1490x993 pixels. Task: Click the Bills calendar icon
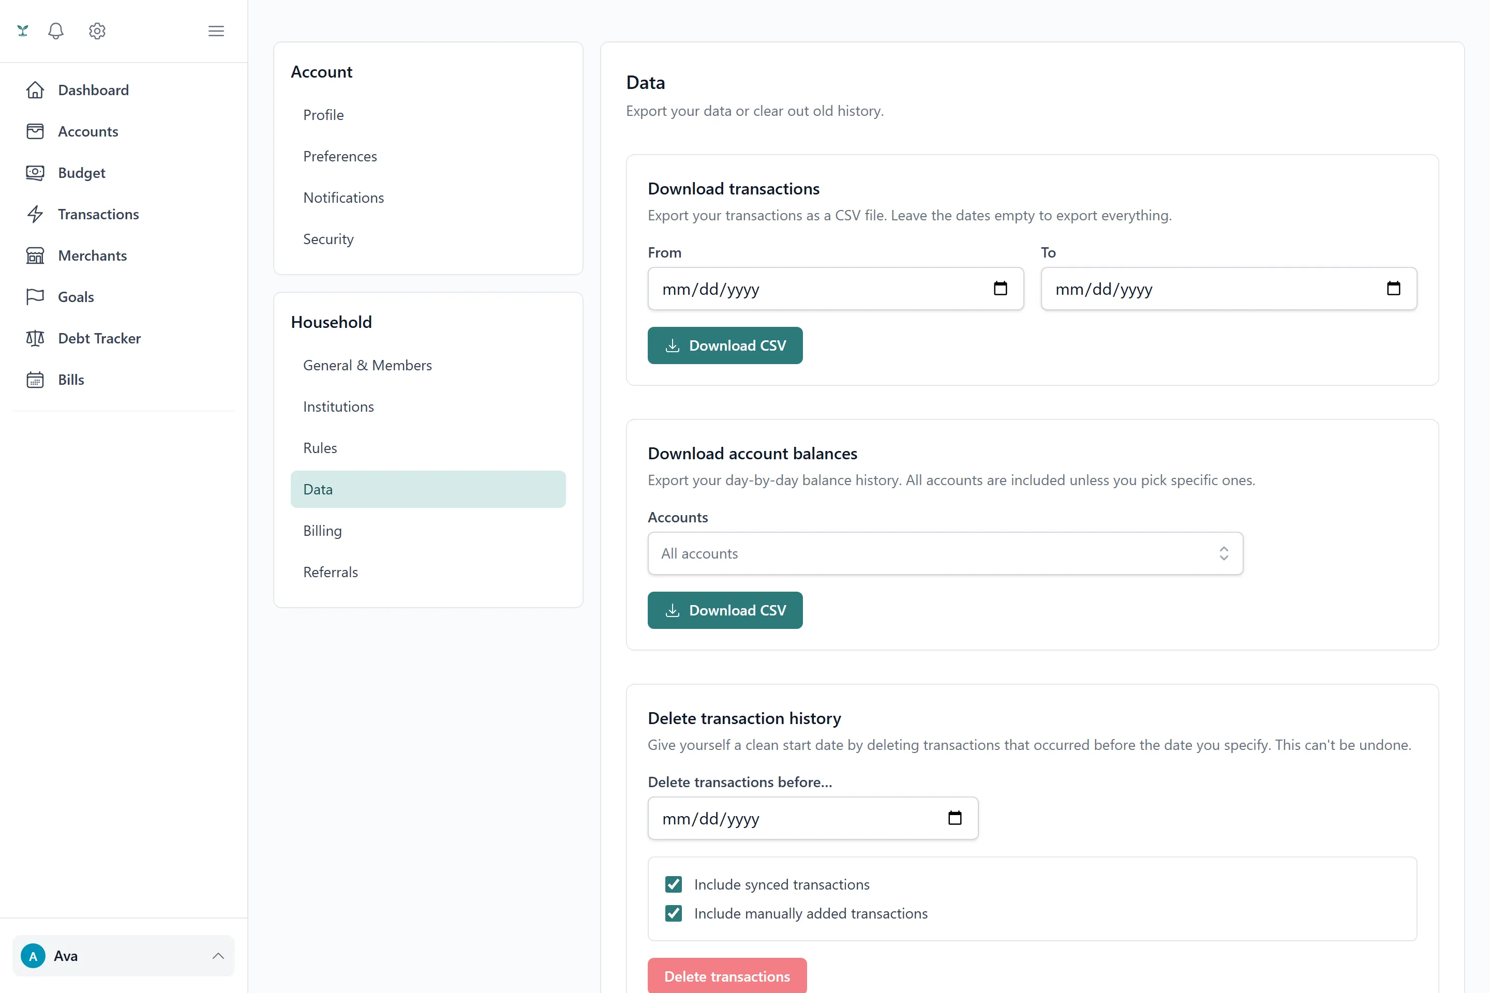(x=35, y=379)
